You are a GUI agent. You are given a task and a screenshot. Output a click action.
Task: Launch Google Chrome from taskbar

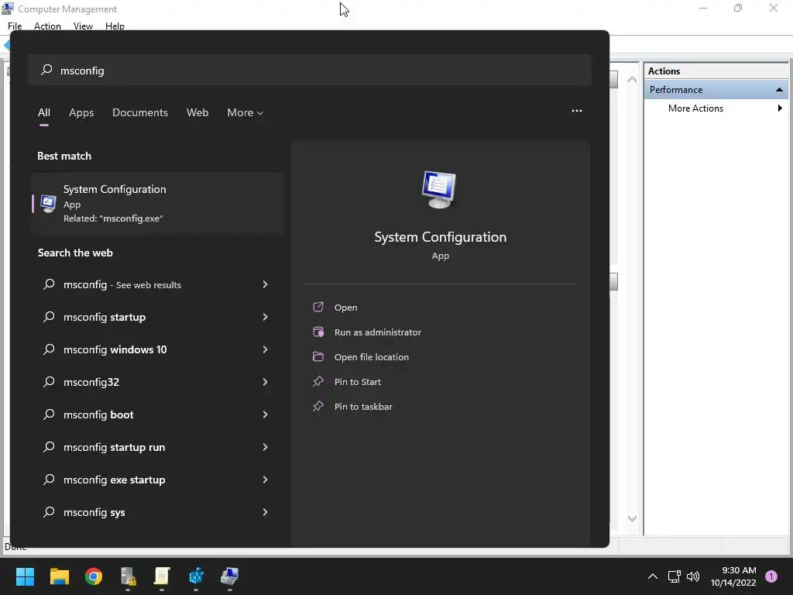[94, 576]
